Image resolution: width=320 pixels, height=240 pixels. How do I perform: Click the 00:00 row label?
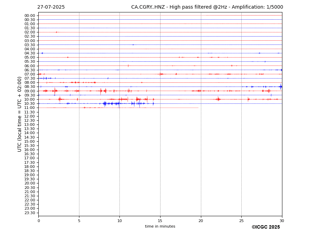30,16
